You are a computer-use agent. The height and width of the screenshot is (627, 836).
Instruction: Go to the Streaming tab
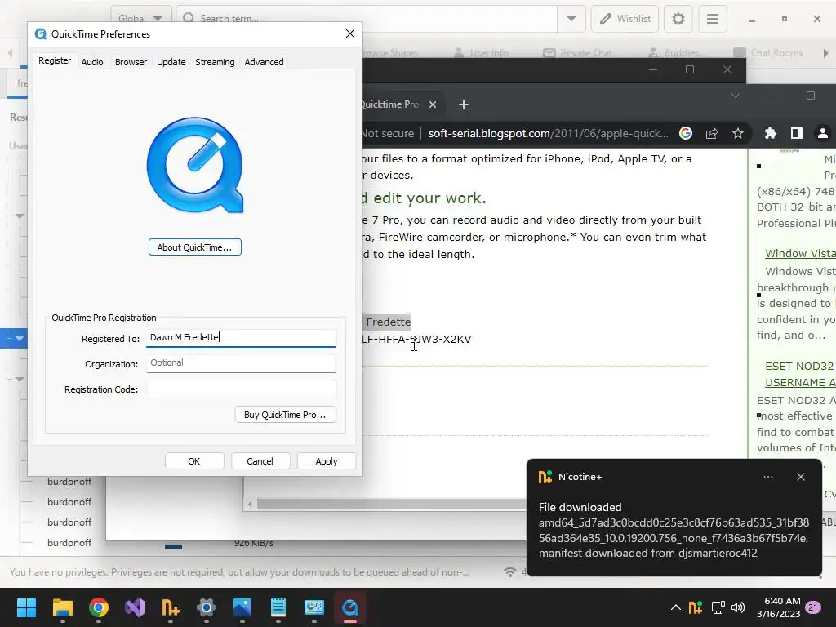(215, 62)
